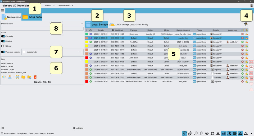Click the collapse panel icon at bottom left
Image resolution: width=254 pixels, height=136 pixels.
click(3, 128)
